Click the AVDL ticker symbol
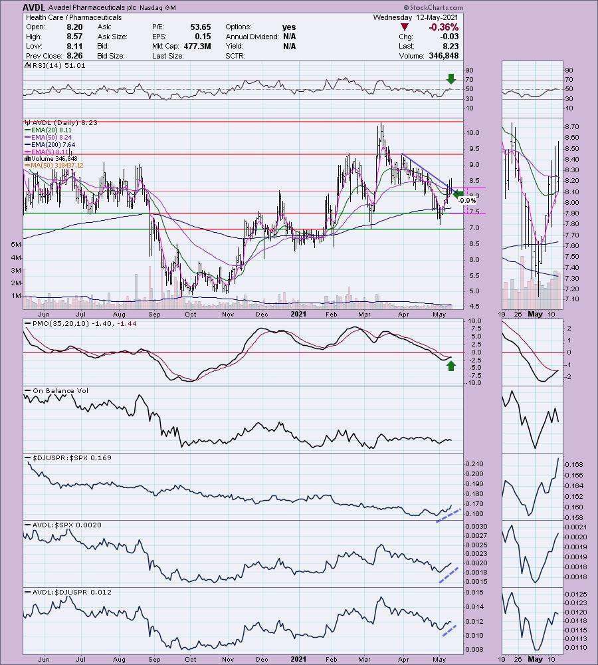The width and height of the screenshot is (598, 665). coord(33,7)
